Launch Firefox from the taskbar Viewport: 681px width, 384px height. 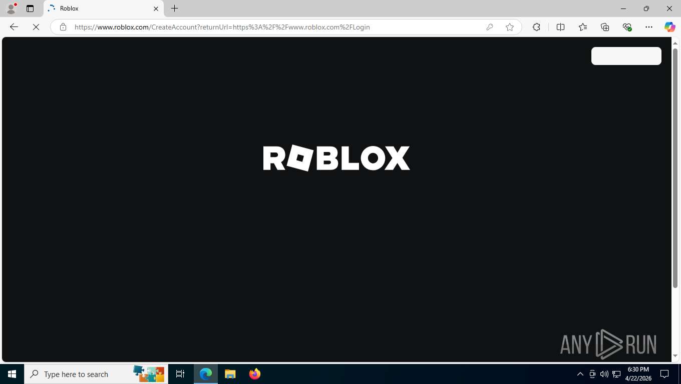click(255, 374)
